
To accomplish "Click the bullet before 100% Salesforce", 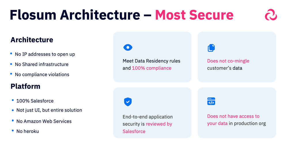I will [13, 100].
